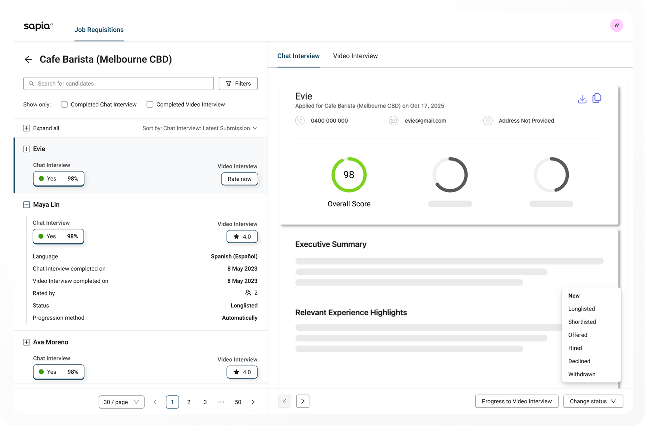Open the Sort by Latest Submission dropdown

tap(200, 128)
